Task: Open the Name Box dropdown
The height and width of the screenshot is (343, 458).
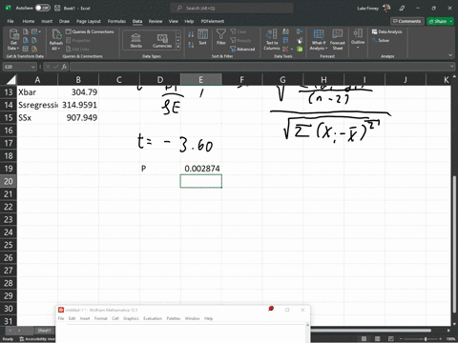Action: [33, 67]
